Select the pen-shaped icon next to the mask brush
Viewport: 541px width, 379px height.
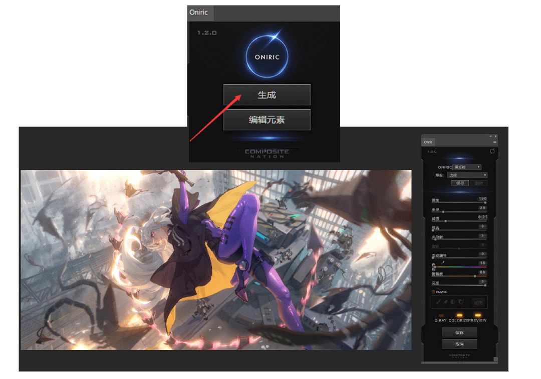(x=445, y=302)
